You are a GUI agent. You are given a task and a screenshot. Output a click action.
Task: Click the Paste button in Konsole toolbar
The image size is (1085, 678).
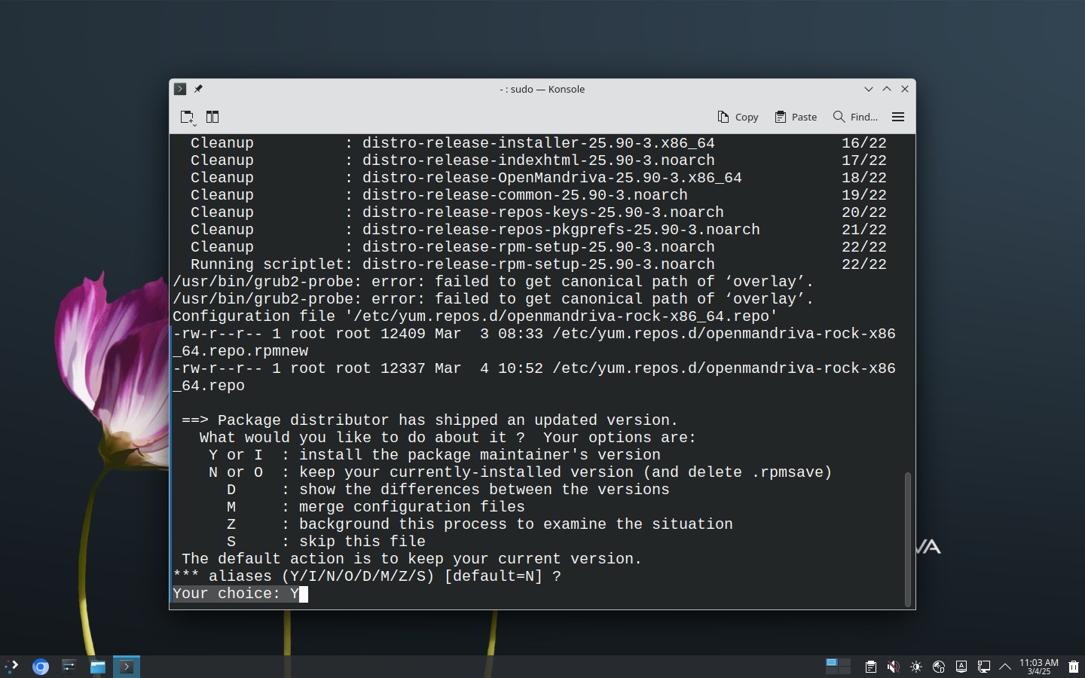coord(796,117)
